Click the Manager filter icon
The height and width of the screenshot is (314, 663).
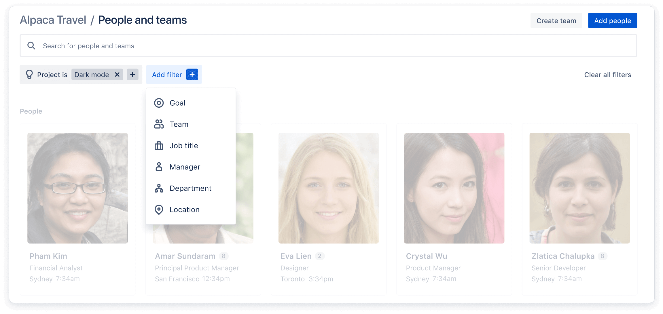tap(159, 167)
